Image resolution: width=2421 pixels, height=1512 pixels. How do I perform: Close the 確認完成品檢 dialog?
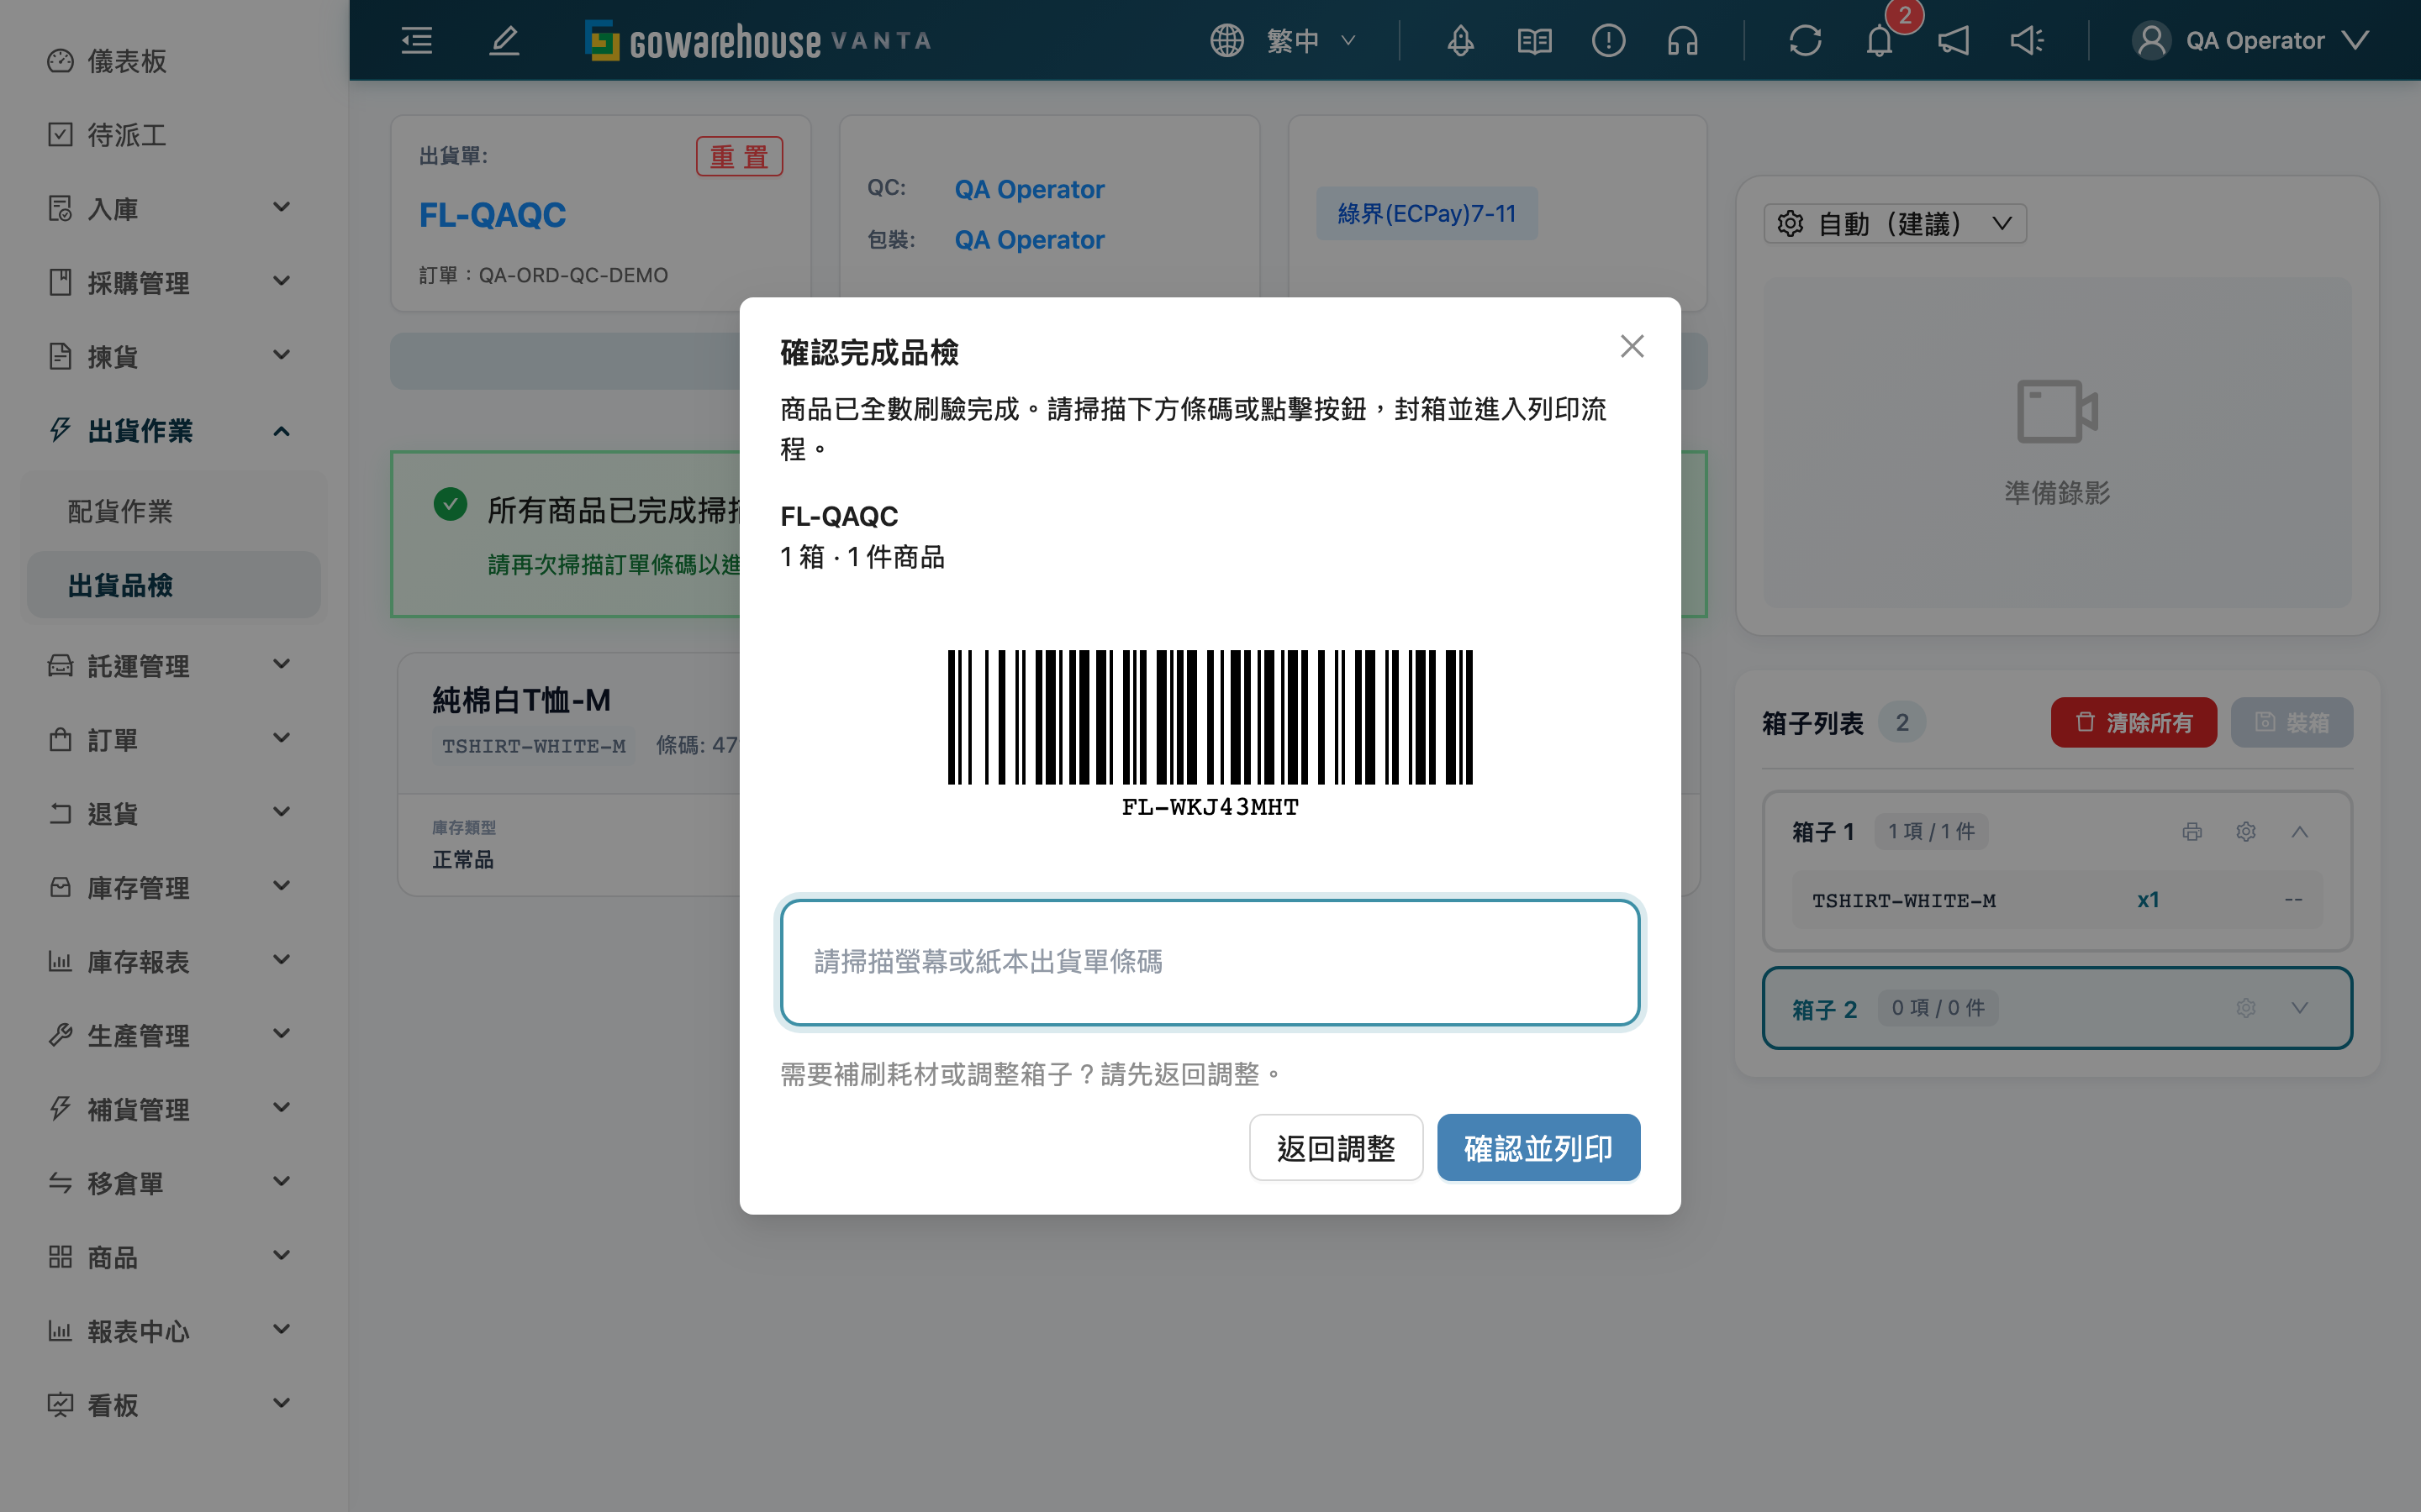(1632, 347)
